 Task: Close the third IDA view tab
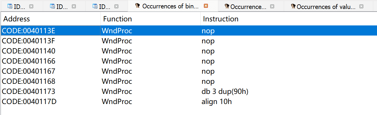pos(116,6)
